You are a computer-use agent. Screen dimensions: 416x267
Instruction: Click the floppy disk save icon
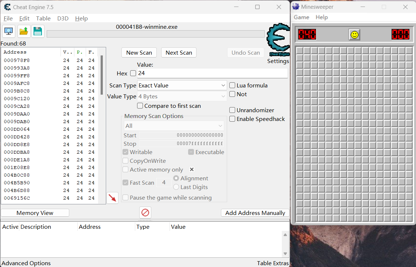point(38,31)
